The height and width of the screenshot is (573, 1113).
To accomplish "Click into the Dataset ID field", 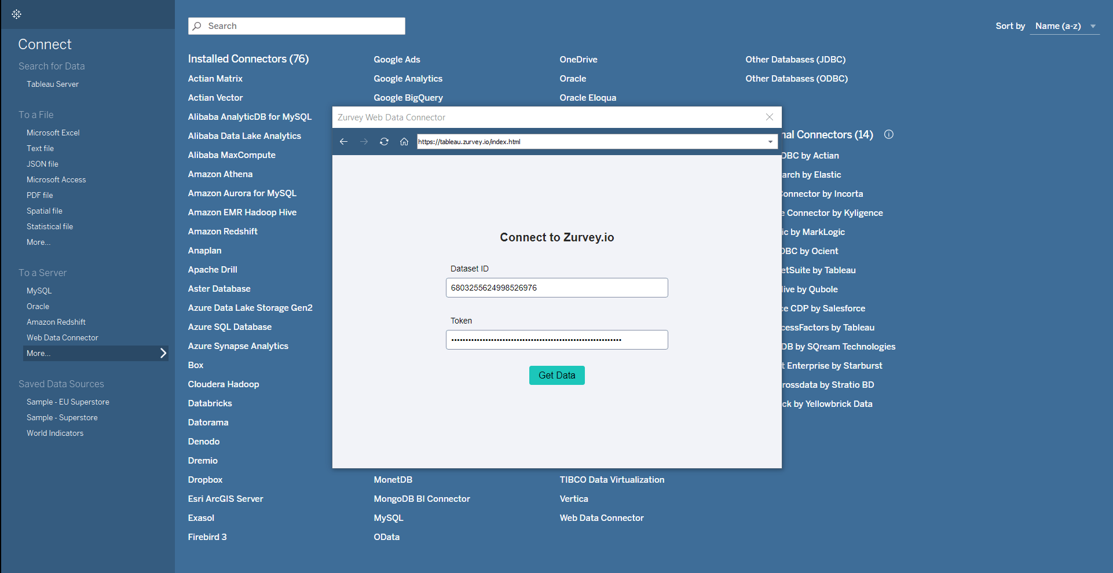I will (557, 288).
